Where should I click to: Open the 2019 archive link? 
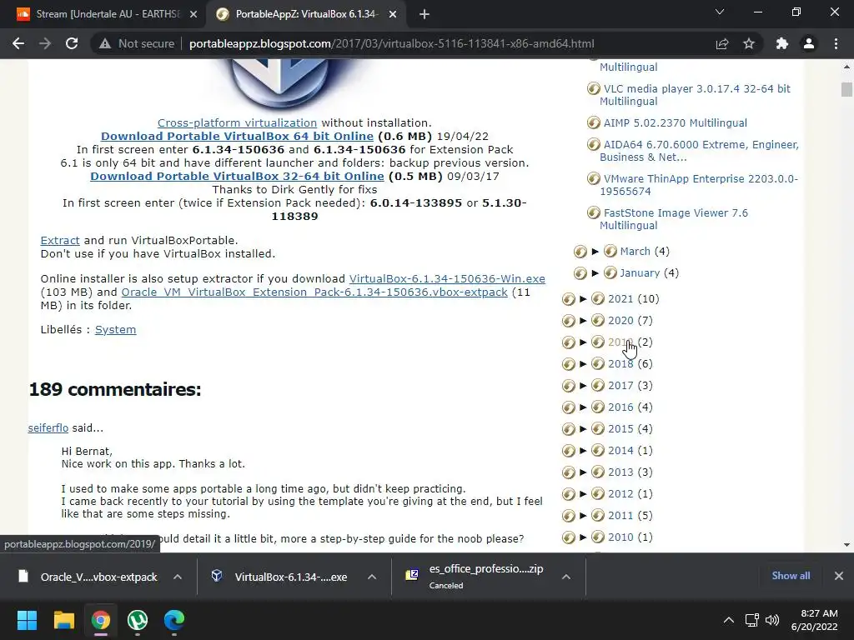tap(620, 342)
